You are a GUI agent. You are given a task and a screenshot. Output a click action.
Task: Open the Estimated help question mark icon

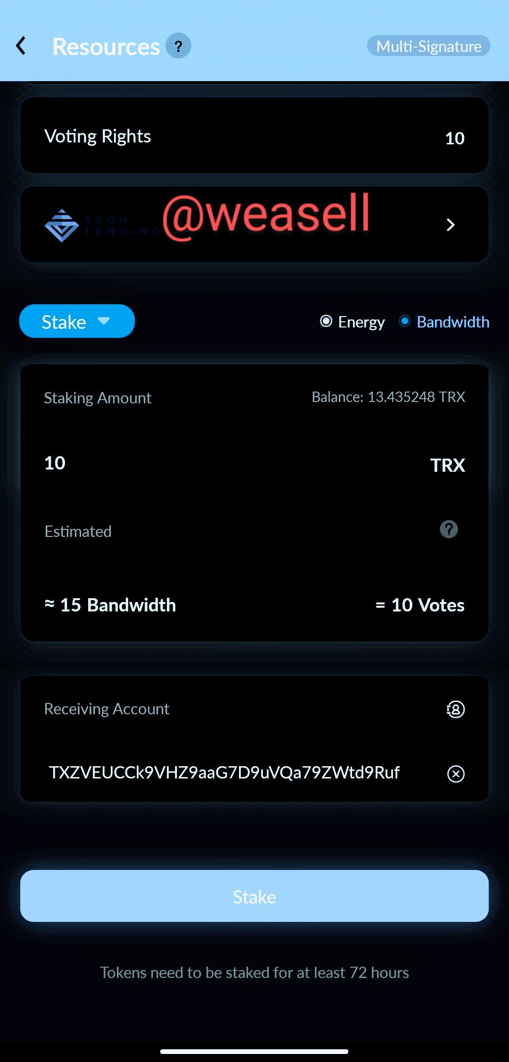449,529
